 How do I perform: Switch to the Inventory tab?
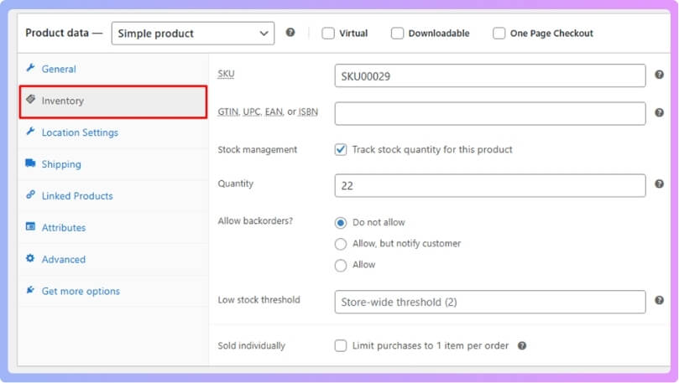tap(113, 101)
